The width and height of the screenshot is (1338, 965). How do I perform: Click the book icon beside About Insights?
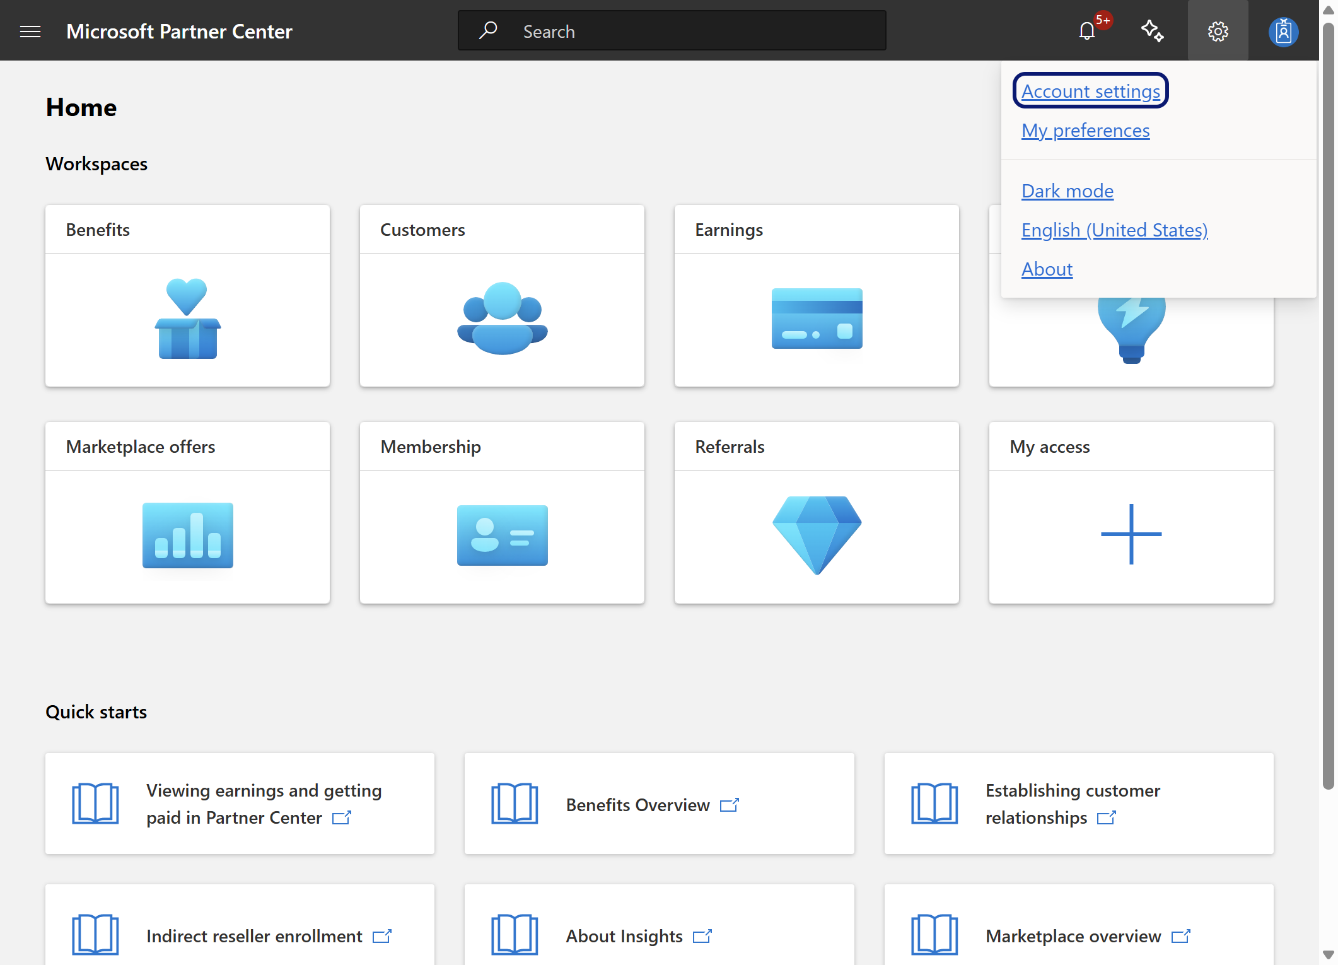click(x=515, y=935)
